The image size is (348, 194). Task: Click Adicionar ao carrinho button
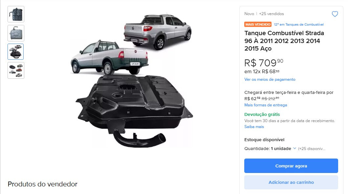[x=291, y=183]
